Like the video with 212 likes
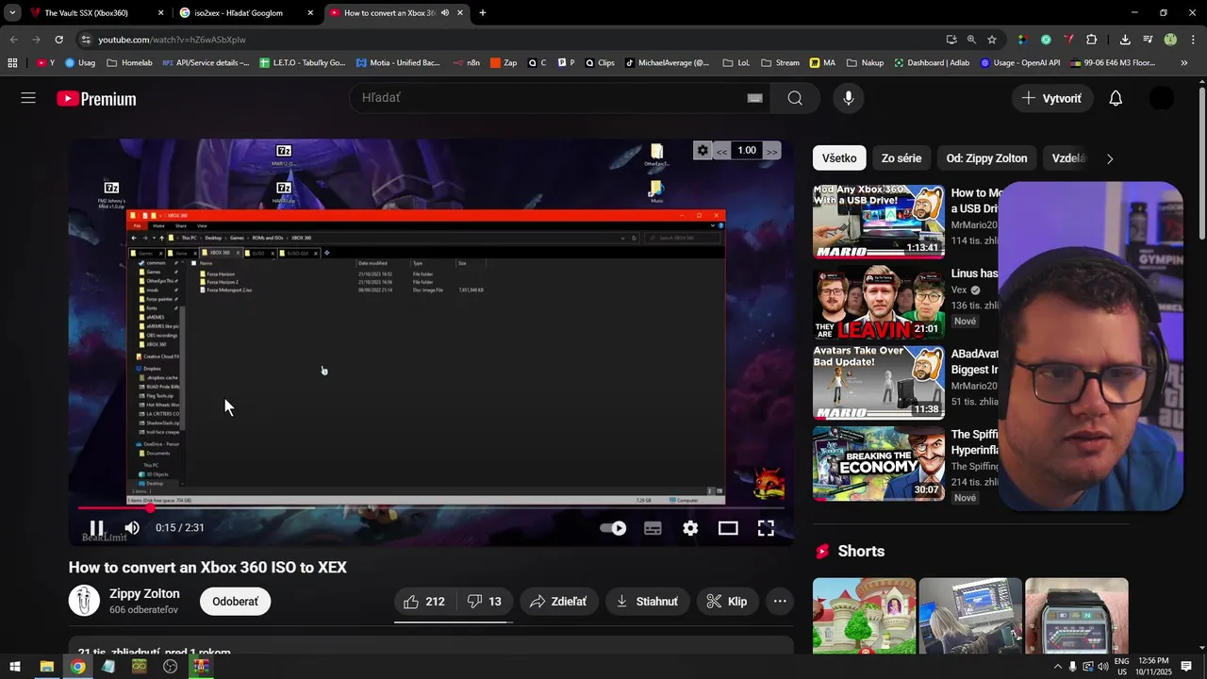The height and width of the screenshot is (679, 1207). [x=424, y=602]
